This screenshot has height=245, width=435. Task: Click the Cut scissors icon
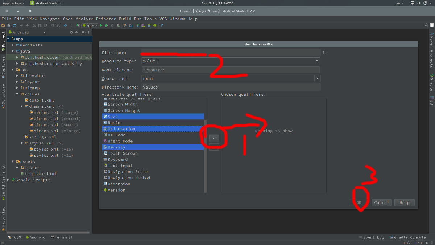click(34, 25)
